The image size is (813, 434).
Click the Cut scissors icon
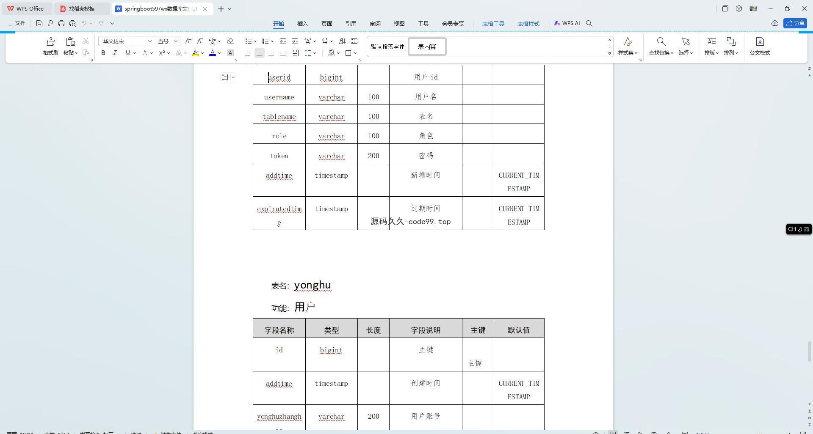pyautogui.click(x=86, y=41)
